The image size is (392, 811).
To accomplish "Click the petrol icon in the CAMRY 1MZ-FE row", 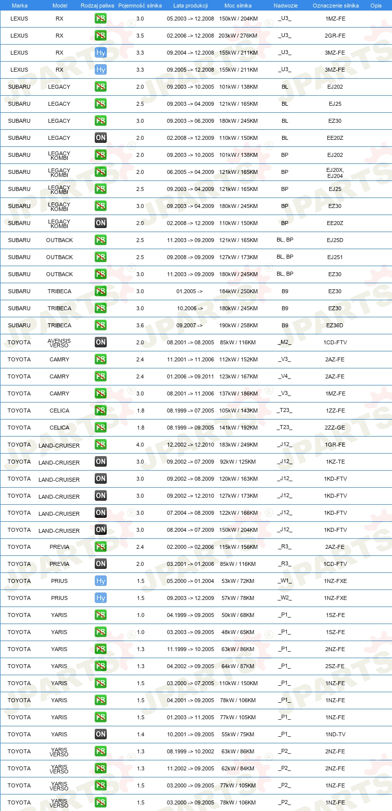I will 101,393.
